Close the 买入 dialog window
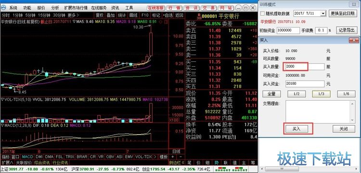Screen dimensions: 361x173 (354, 40)
